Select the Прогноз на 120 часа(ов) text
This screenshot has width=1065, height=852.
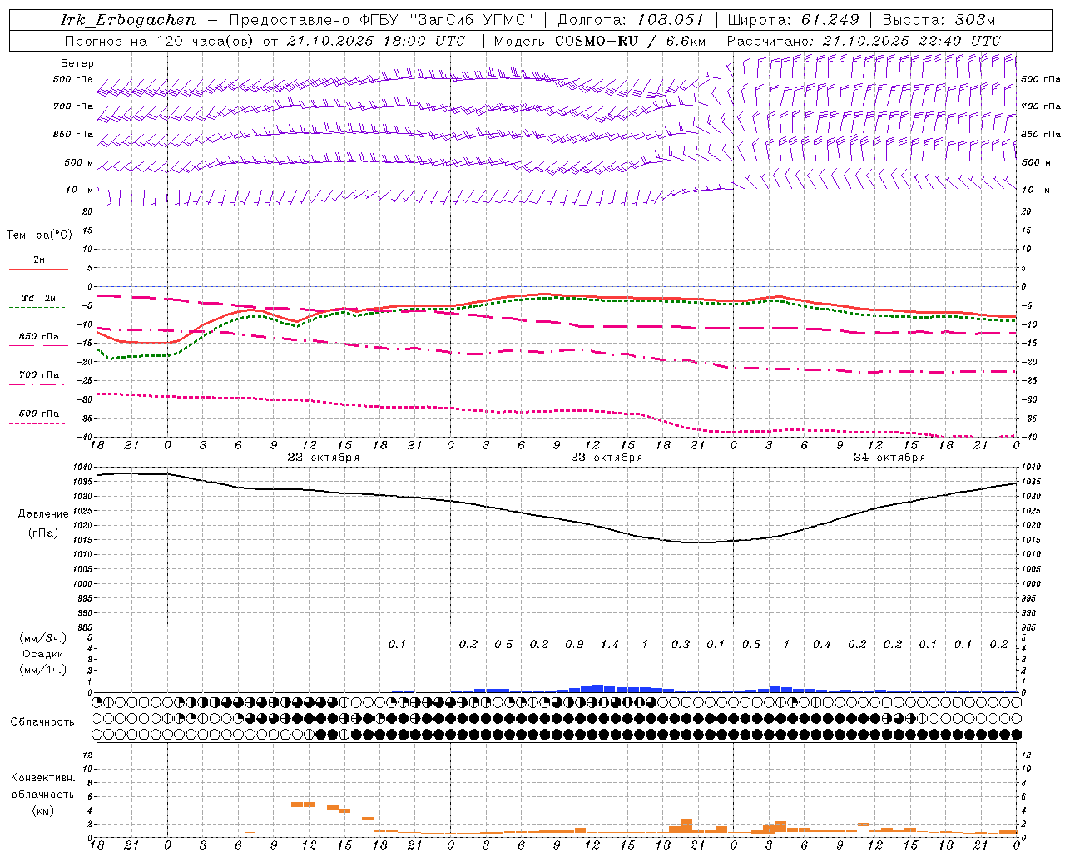click(x=160, y=41)
